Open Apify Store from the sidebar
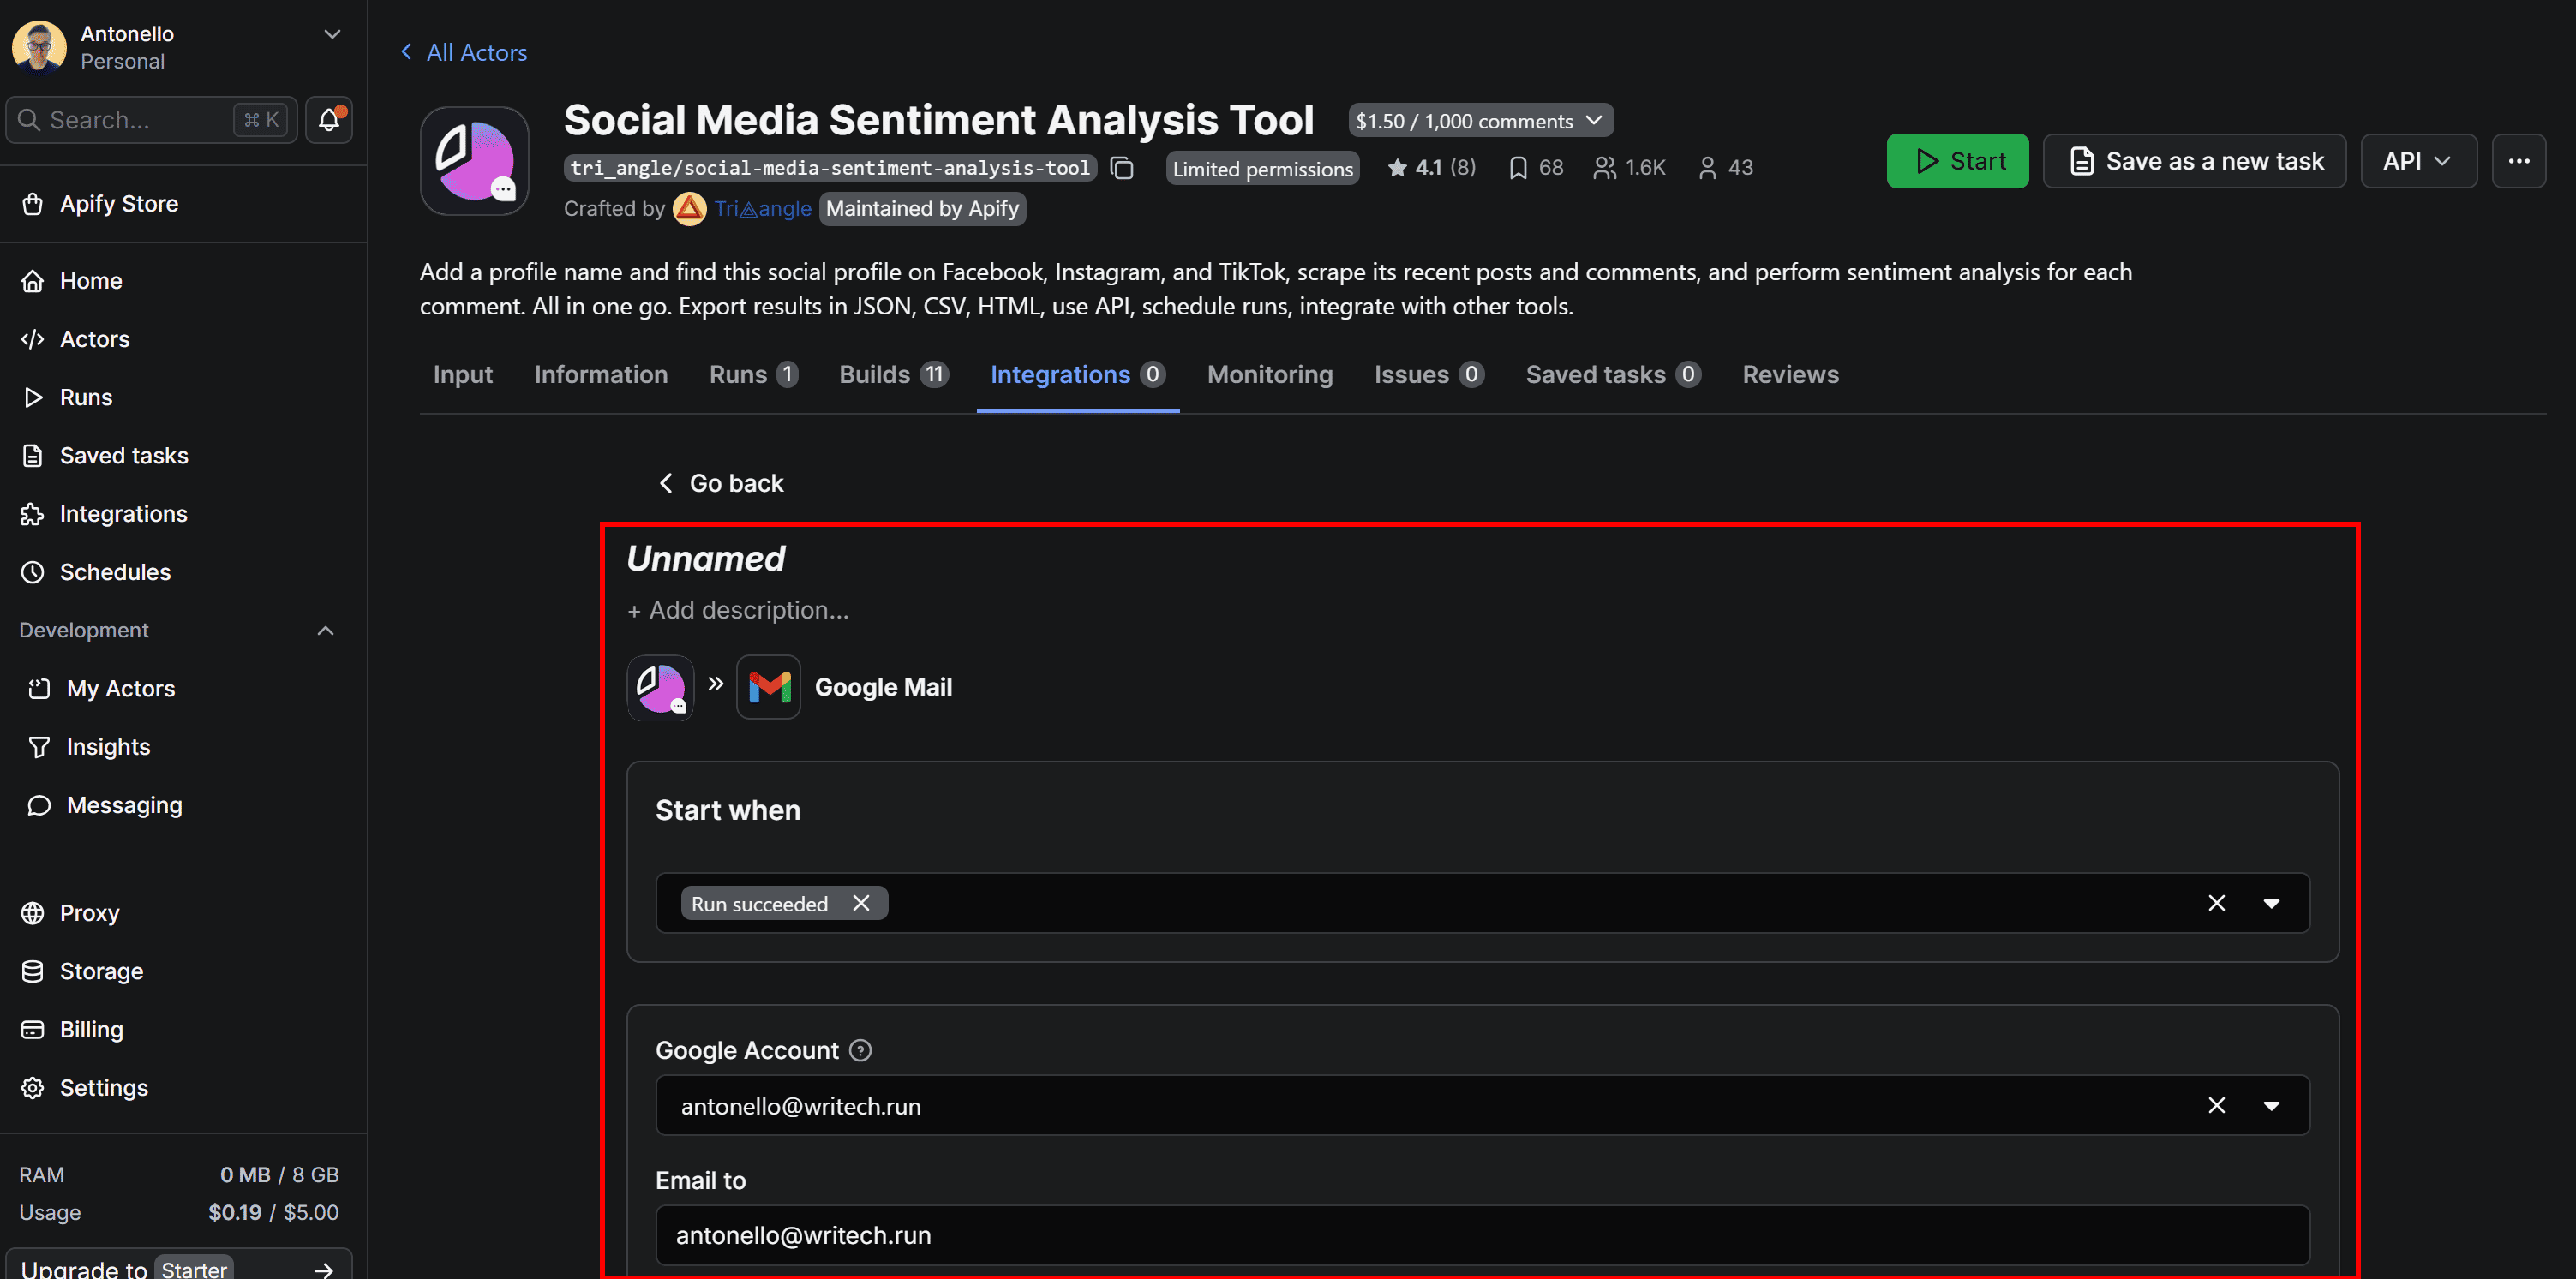The height and width of the screenshot is (1279, 2576). pyautogui.click(x=118, y=204)
